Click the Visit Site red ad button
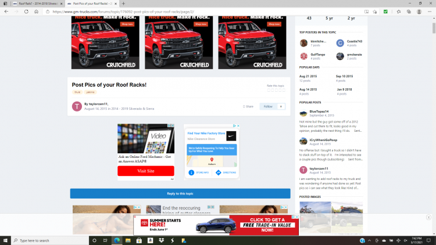 point(146,171)
